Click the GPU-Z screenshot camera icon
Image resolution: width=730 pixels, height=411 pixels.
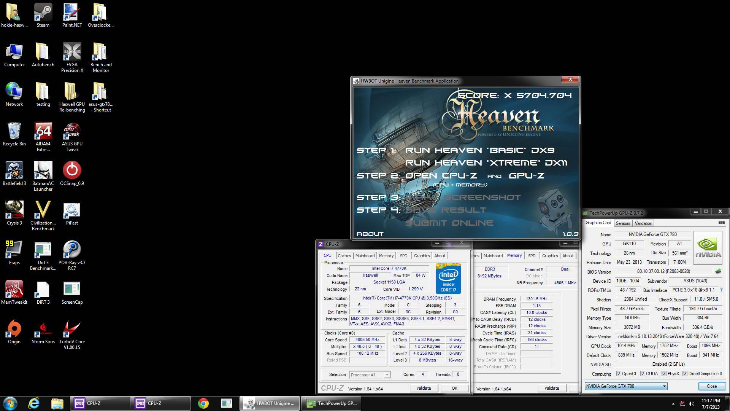(x=721, y=223)
